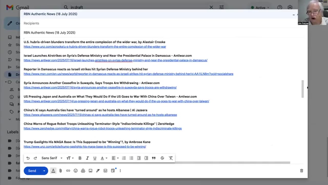Screen dimensions: 328x185
Task: Open antiwar link on Japan and Australia
Action: pyautogui.click(x=116, y=101)
